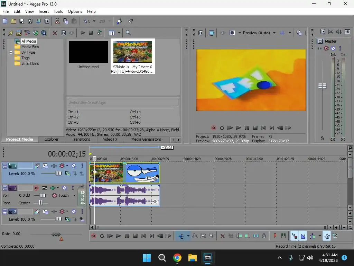Switch to the Explorer tab
Image resolution: width=354 pixels, height=266 pixels.
52,139
